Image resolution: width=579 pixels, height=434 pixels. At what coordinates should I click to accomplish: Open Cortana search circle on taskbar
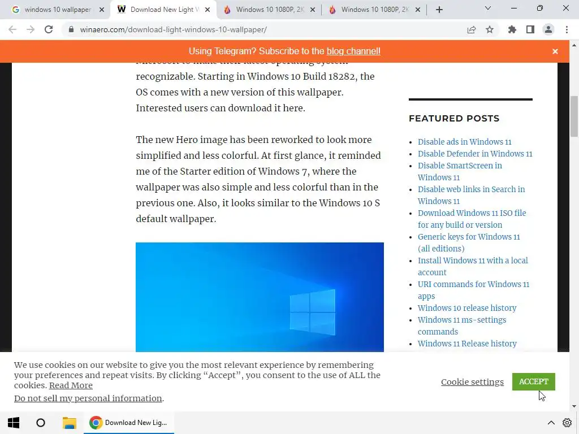(x=41, y=423)
